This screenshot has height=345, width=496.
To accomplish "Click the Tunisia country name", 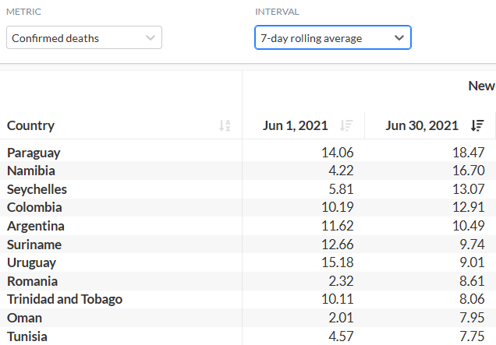I will (27, 336).
